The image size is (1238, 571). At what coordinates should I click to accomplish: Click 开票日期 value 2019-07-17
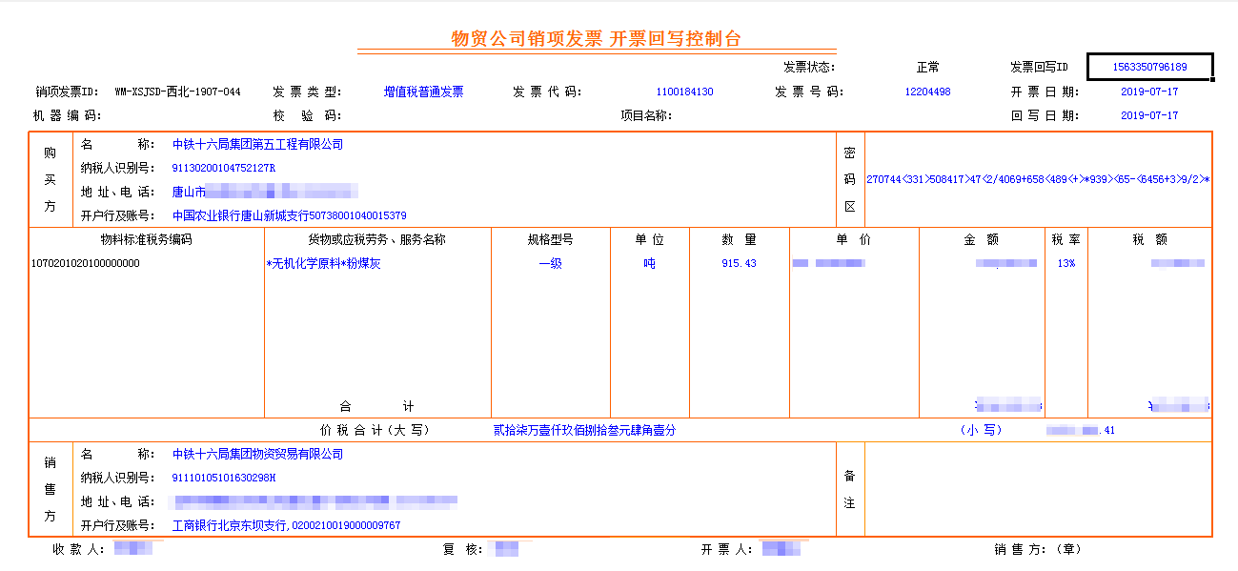pyautogui.click(x=1149, y=92)
